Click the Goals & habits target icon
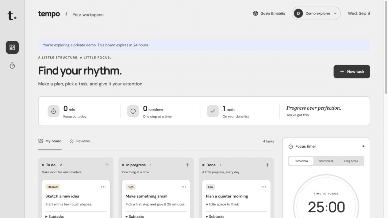388x218 pixels. tap(255, 13)
